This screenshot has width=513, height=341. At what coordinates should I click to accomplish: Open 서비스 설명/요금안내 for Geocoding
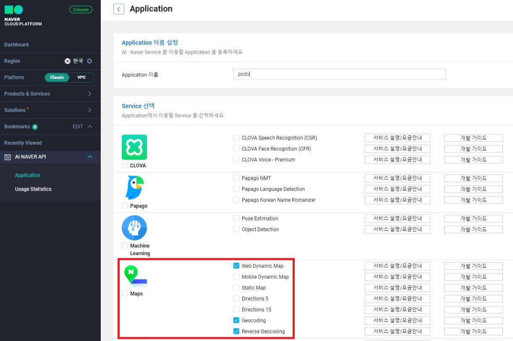pos(397,320)
